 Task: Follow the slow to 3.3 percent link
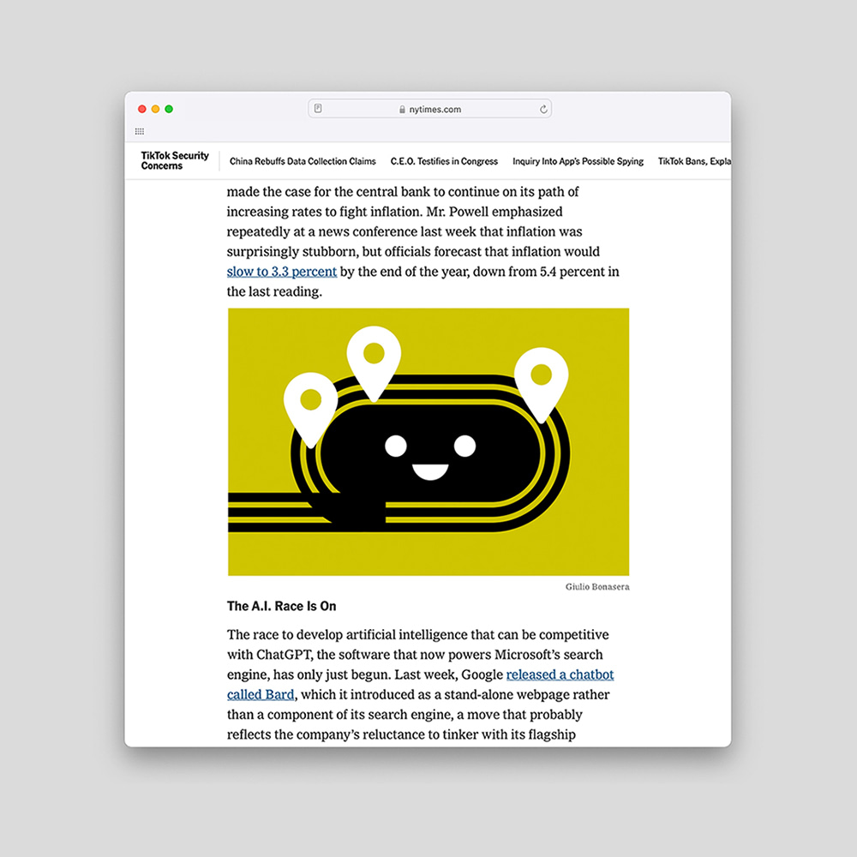click(281, 271)
